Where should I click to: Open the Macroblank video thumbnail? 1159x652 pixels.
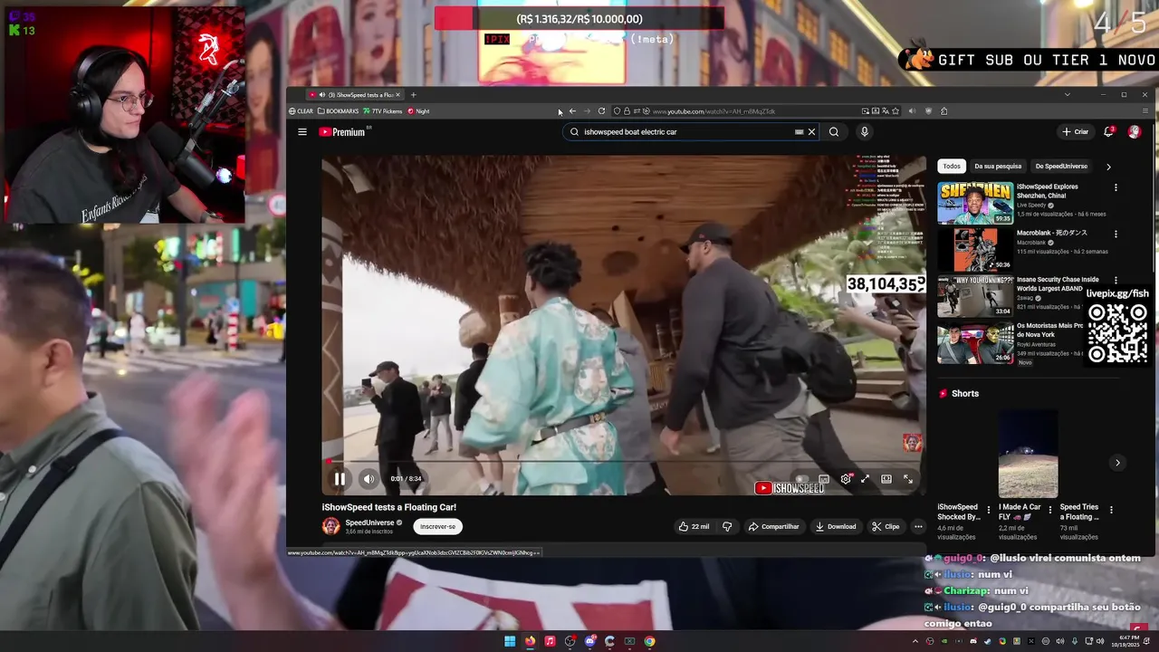975,250
